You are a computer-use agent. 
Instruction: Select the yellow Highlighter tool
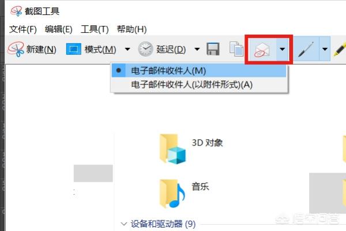pyautogui.click(x=340, y=49)
